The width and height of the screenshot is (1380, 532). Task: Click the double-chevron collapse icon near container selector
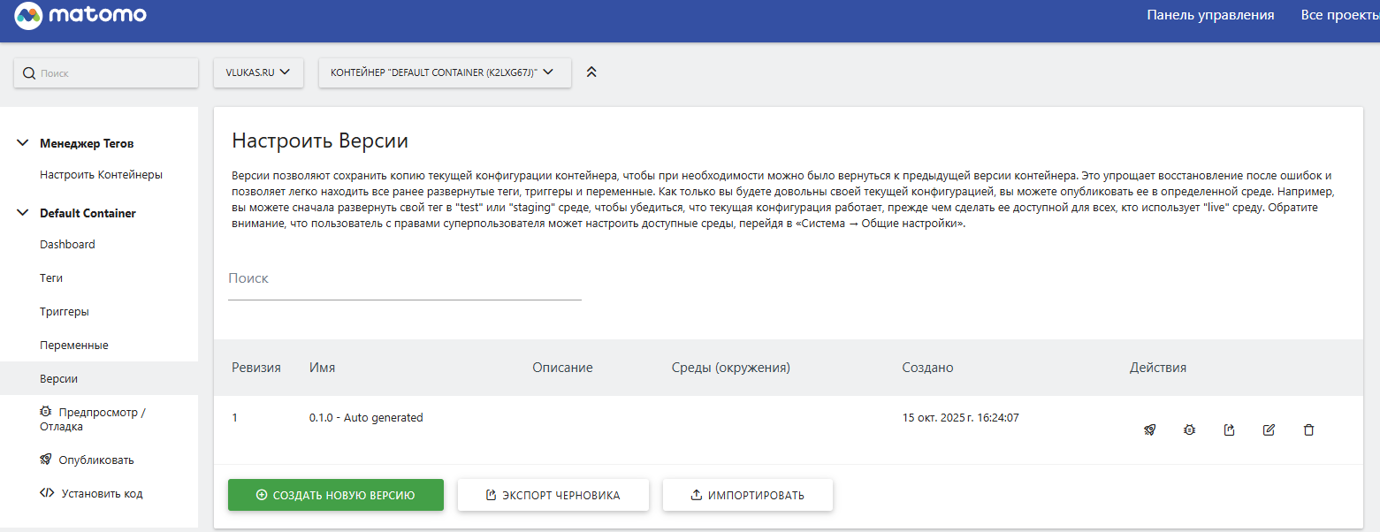591,72
